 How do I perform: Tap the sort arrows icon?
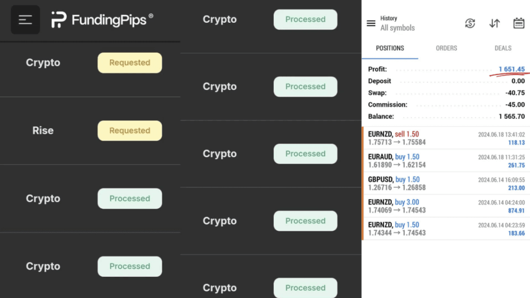[494, 23]
